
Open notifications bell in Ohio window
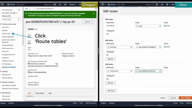click(162, 4)
